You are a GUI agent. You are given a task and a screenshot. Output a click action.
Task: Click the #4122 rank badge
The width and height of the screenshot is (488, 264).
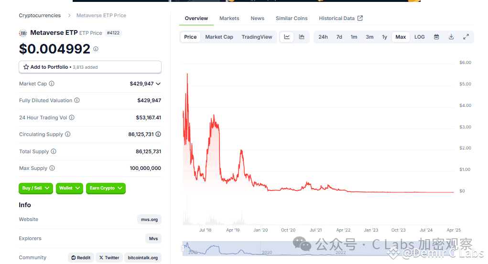click(113, 32)
